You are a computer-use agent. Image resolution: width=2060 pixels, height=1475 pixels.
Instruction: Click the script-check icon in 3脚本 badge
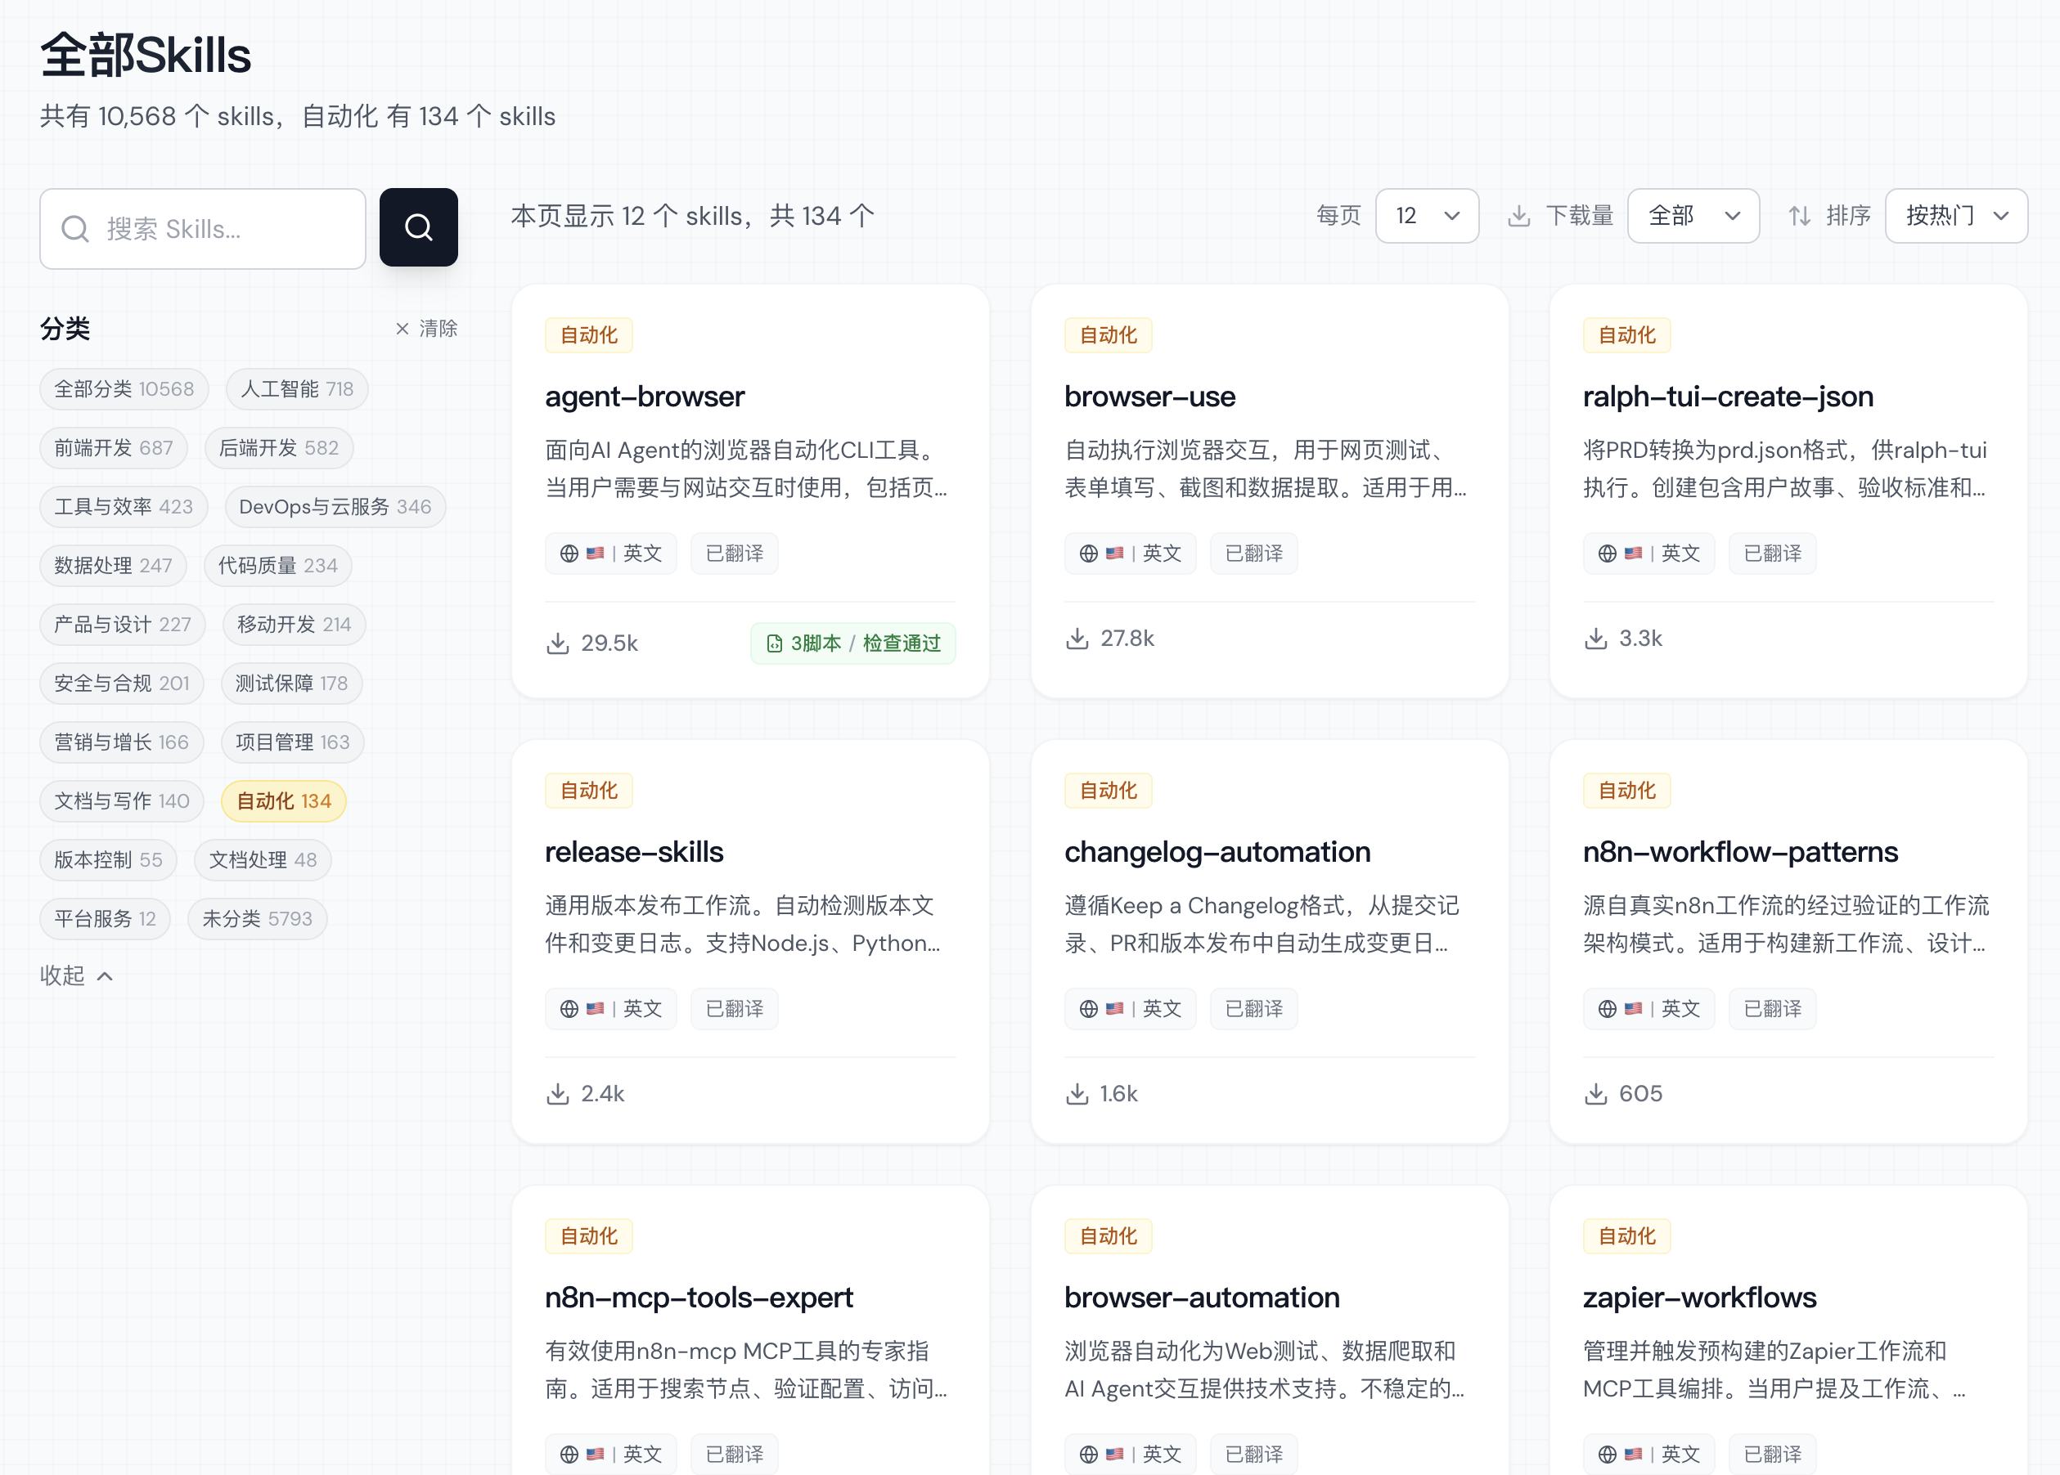774,643
